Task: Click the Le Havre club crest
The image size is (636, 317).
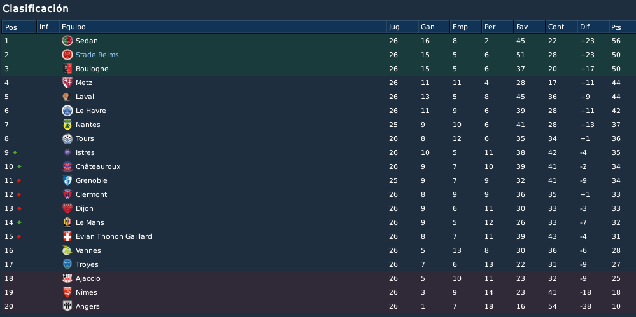Action: pyautogui.click(x=67, y=111)
